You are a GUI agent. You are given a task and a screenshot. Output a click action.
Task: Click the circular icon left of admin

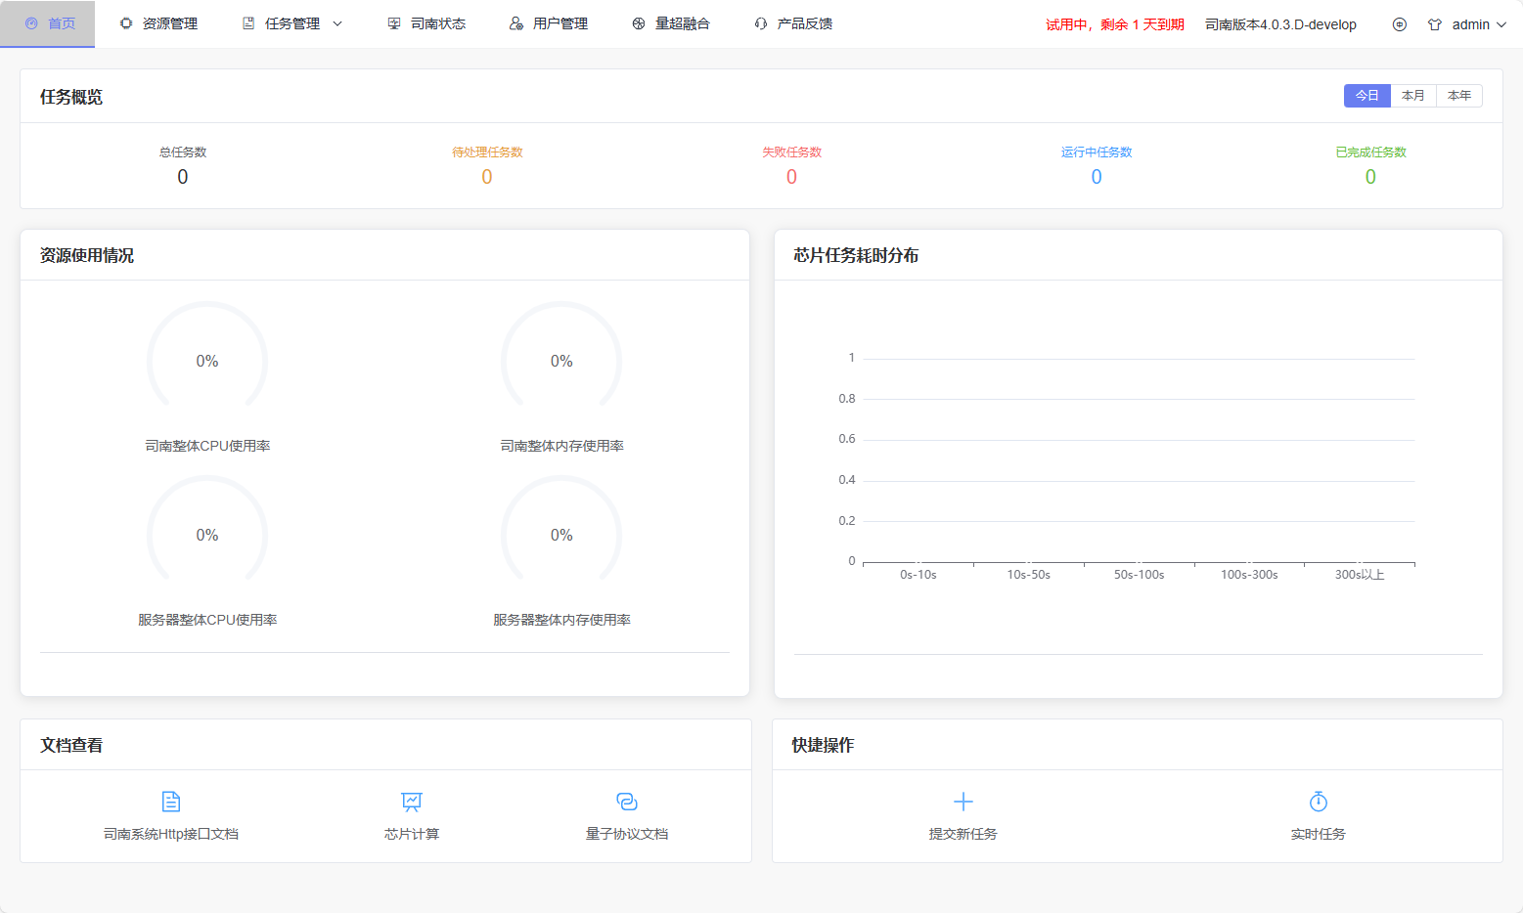1399,24
